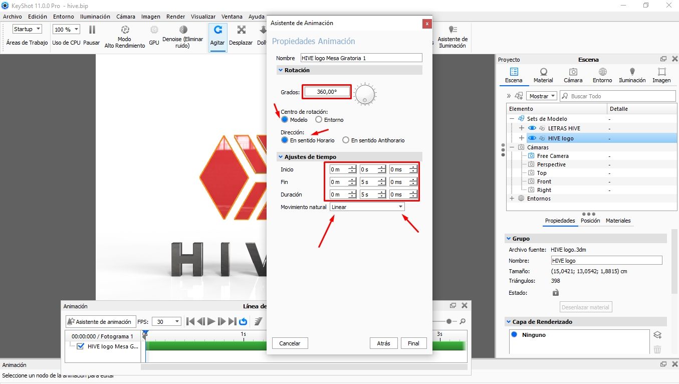The width and height of the screenshot is (679, 384).
Task: Click the Final button
Action: pyautogui.click(x=413, y=343)
